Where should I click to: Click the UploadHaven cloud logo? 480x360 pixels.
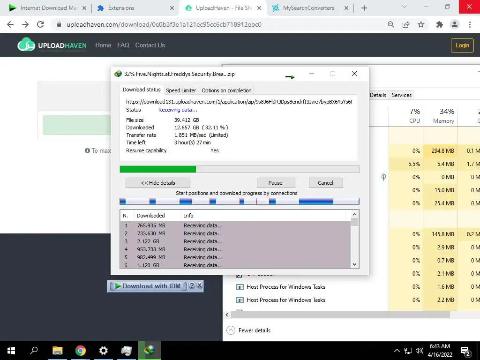[26, 45]
